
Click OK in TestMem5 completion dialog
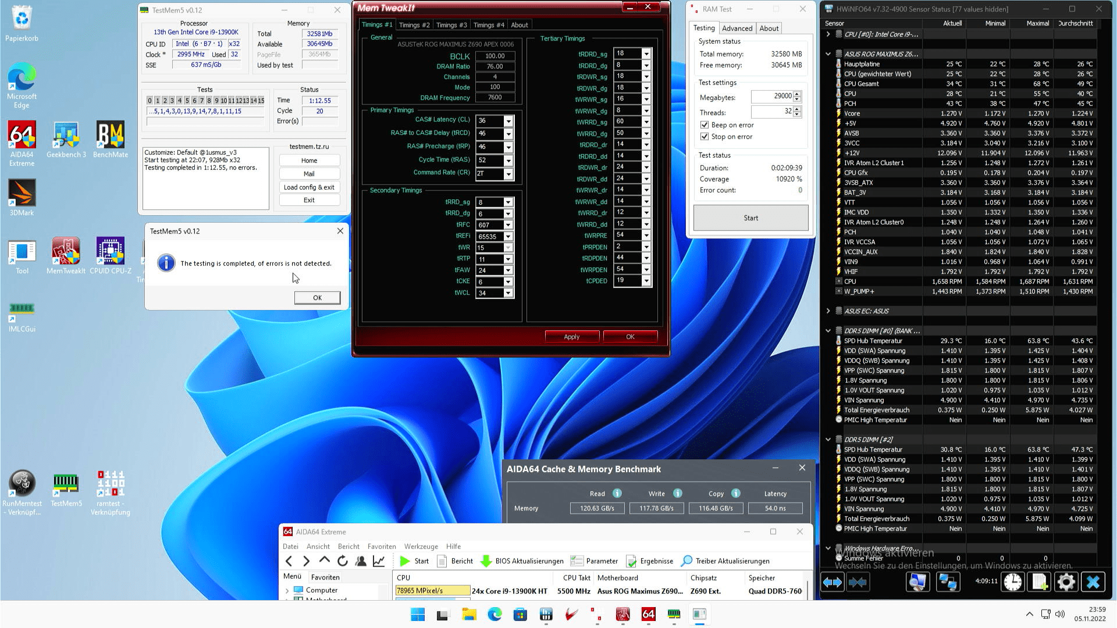coord(317,298)
